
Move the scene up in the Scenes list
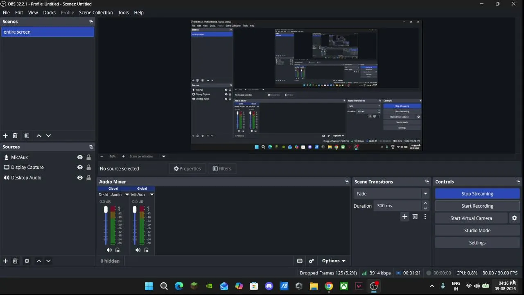(39, 136)
